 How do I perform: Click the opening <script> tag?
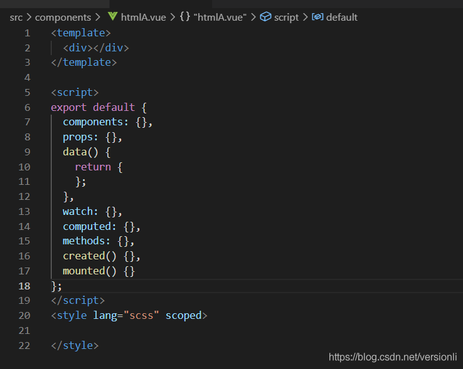tap(75, 93)
